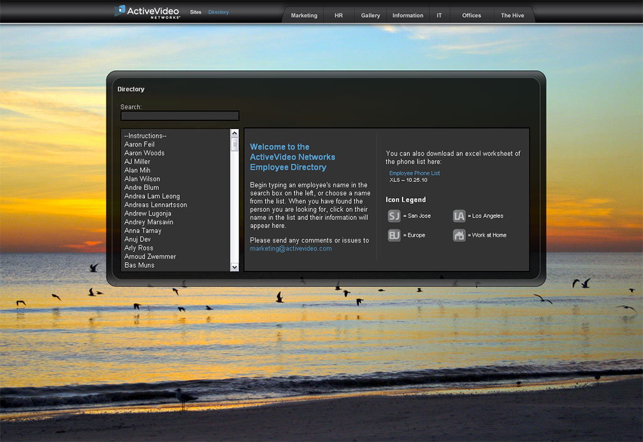
Task: Open the Marketing tab
Action: click(x=304, y=15)
